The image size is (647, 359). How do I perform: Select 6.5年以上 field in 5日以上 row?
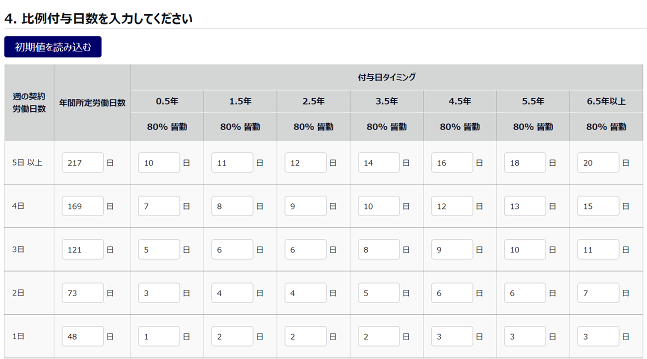[598, 163]
